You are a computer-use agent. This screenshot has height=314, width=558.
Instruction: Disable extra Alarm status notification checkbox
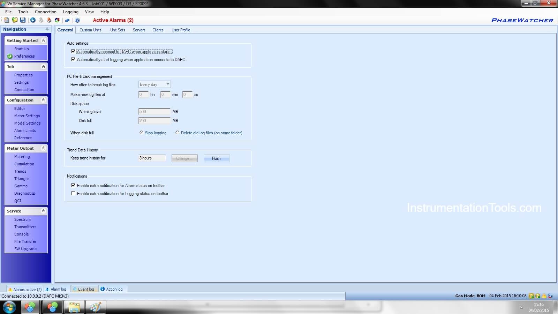point(73,185)
